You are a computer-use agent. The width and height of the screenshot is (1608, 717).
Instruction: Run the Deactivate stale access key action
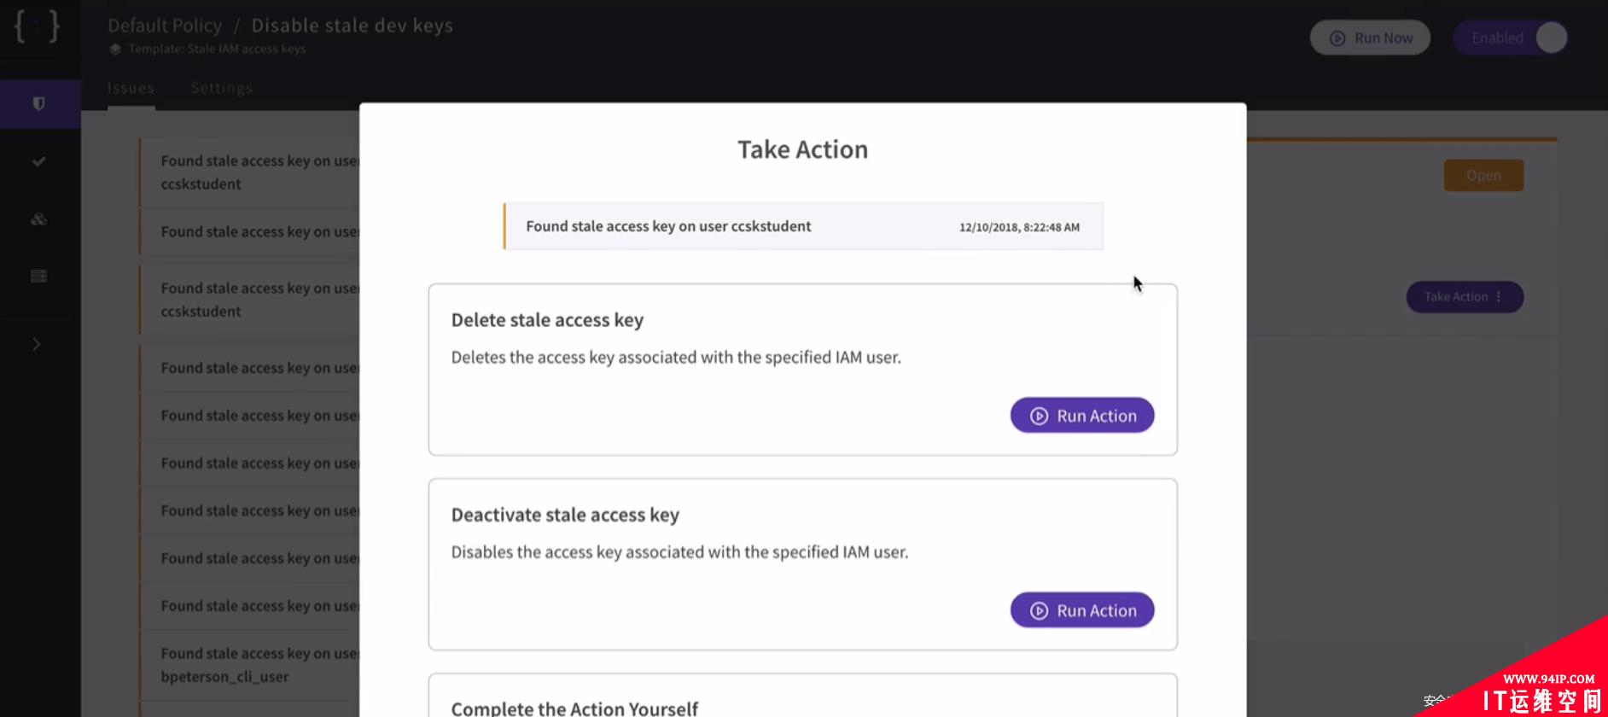coord(1082,610)
